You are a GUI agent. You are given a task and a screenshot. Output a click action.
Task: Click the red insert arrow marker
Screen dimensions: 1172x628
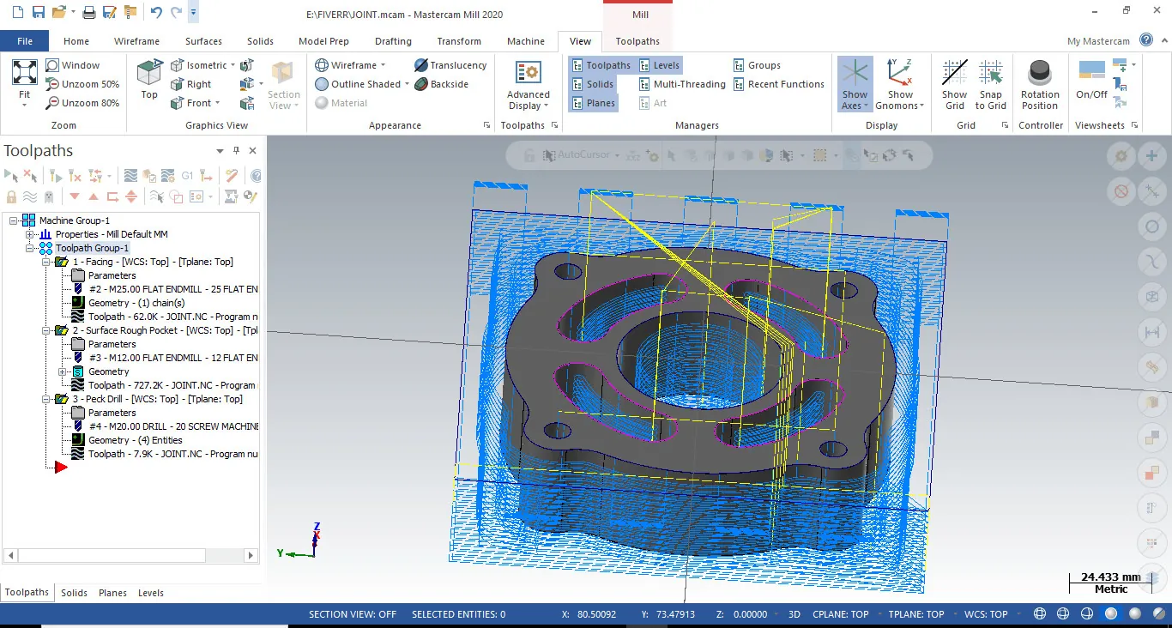tap(61, 467)
